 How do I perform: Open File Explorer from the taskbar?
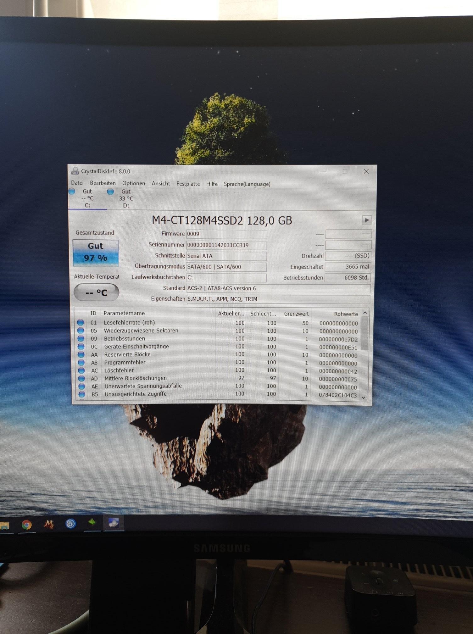4,526
